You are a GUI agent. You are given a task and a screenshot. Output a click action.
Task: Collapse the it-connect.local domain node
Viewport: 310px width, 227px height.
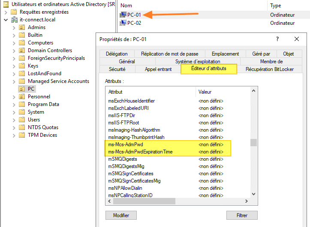point(6,20)
